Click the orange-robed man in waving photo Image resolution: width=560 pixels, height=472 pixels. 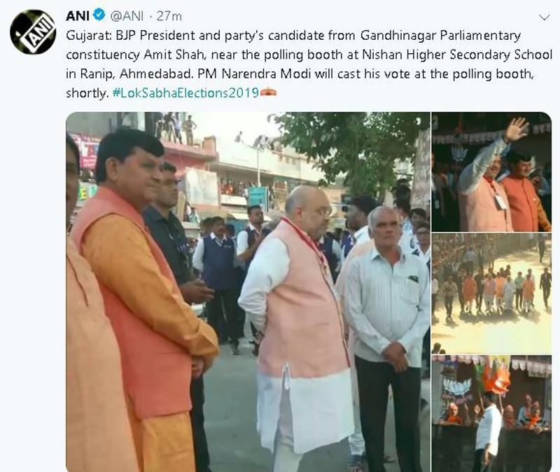(x=524, y=193)
